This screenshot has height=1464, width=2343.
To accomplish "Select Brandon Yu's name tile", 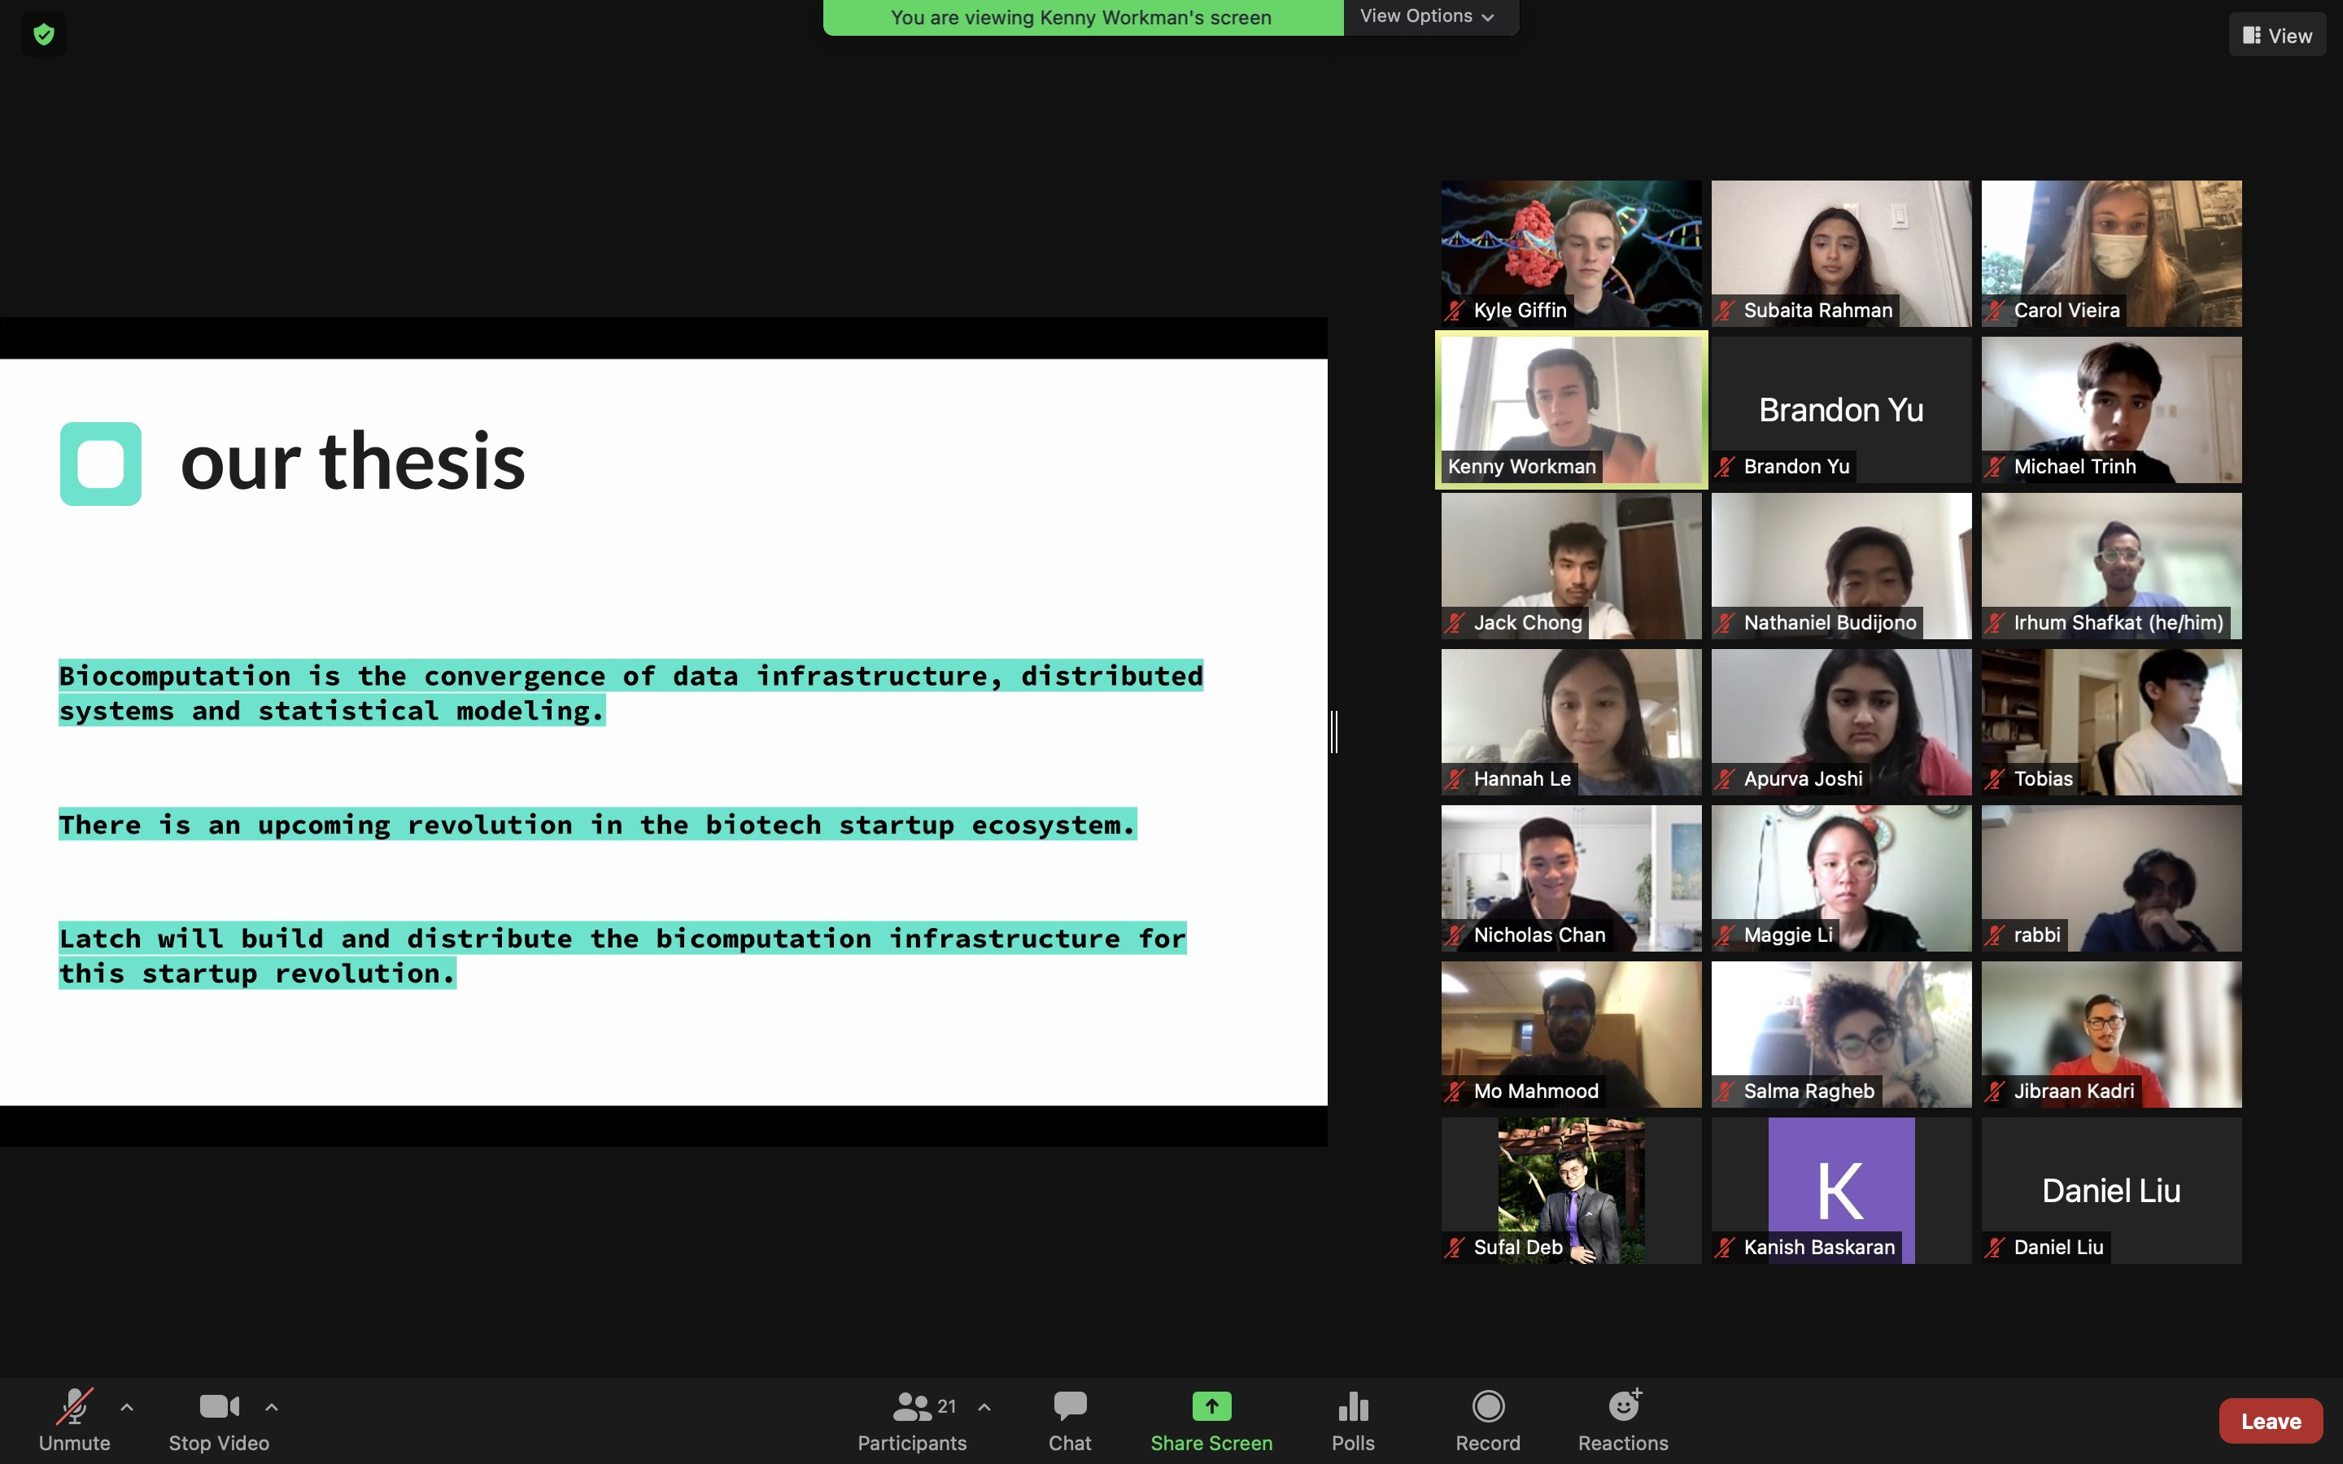I will coord(1840,410).
